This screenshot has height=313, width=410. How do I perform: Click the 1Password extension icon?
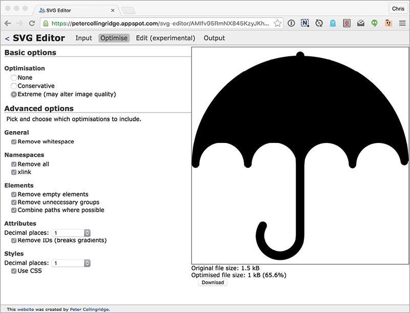point(291,23)
